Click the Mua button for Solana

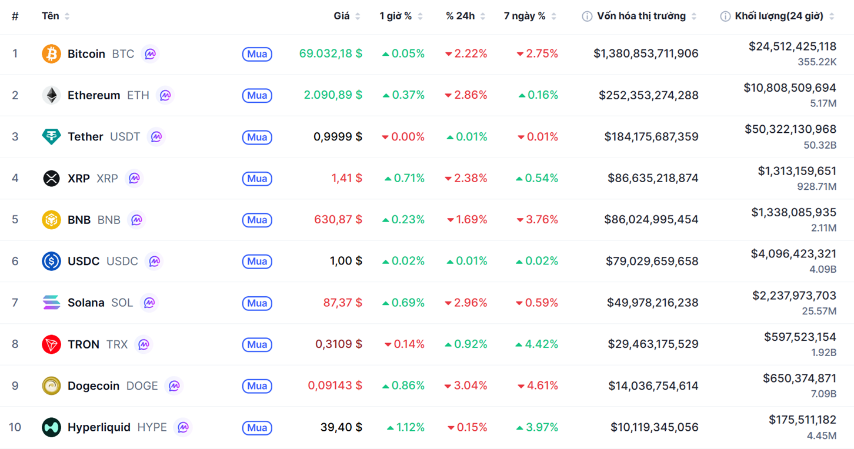[257, 303]
